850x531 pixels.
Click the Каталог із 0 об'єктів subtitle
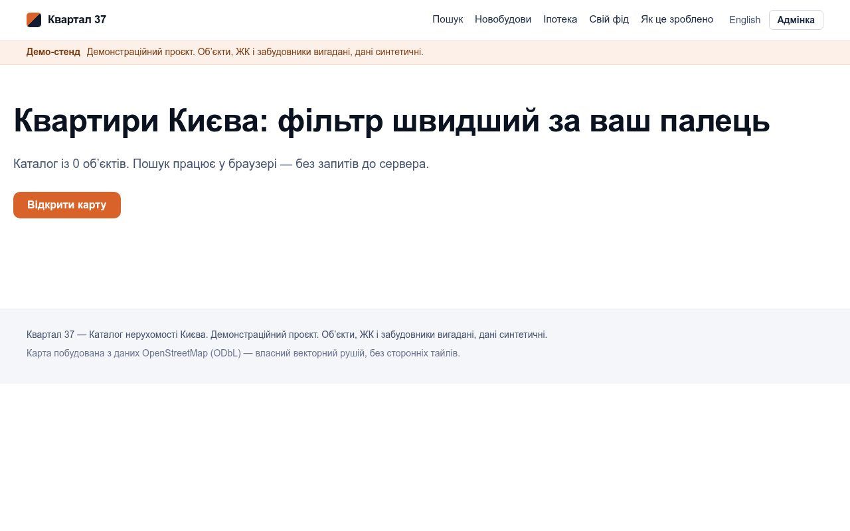coord(221,164)
